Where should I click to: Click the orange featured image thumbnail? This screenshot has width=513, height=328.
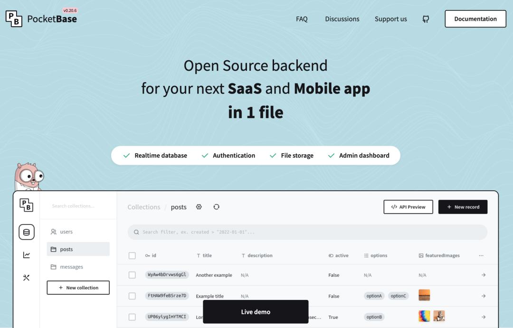click(x=424, y=295)
